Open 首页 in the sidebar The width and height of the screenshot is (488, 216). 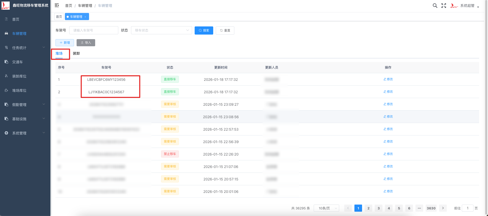point(16,19)
